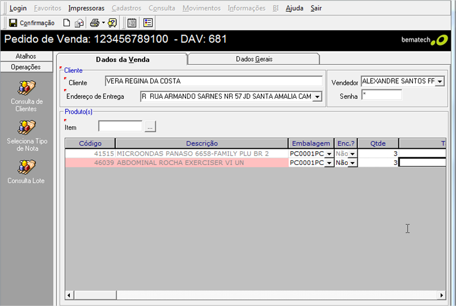Click the send documents mail icon
Image resolution: width=456 pixels, height=306 pixels.
pos(79,23)
